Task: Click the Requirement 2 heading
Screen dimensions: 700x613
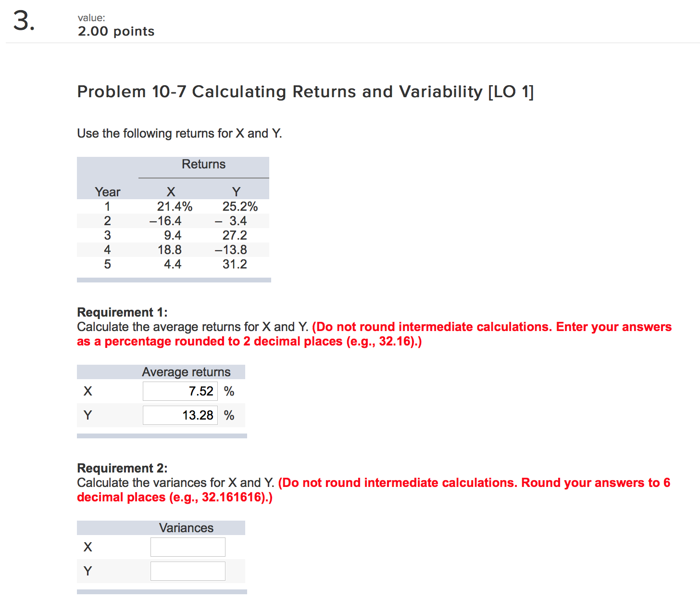Action: (122, 468)
